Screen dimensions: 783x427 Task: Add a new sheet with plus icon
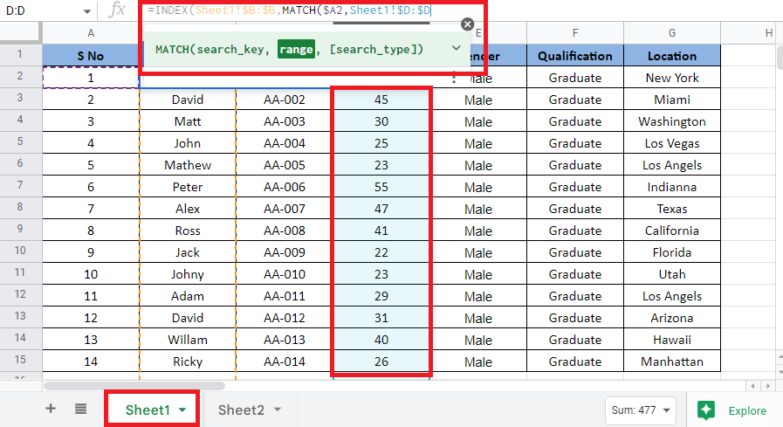pyautogui.click(x=51, y=409)
